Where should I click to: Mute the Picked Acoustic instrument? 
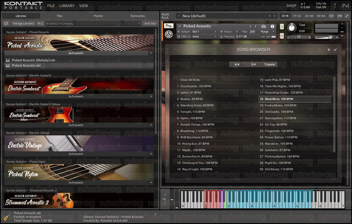click(282, 36)
